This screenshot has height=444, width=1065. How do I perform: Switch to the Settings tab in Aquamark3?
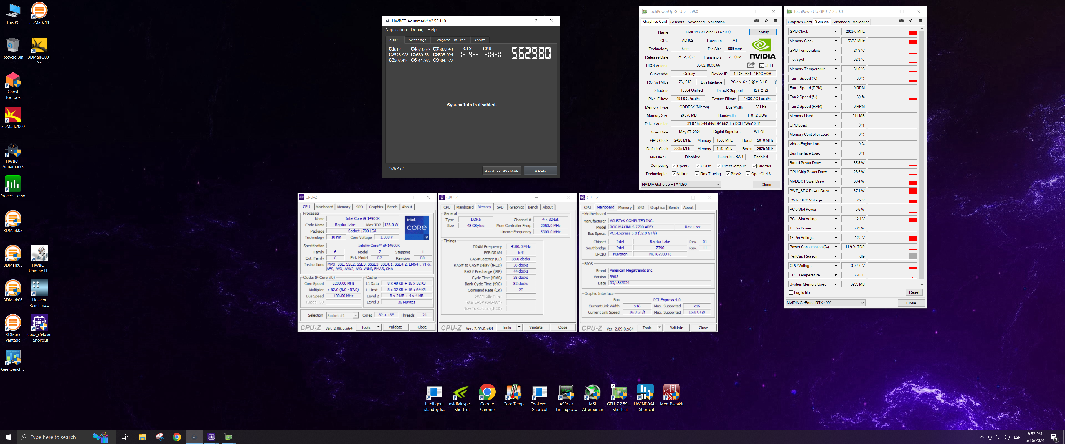(x=418, y=40)
